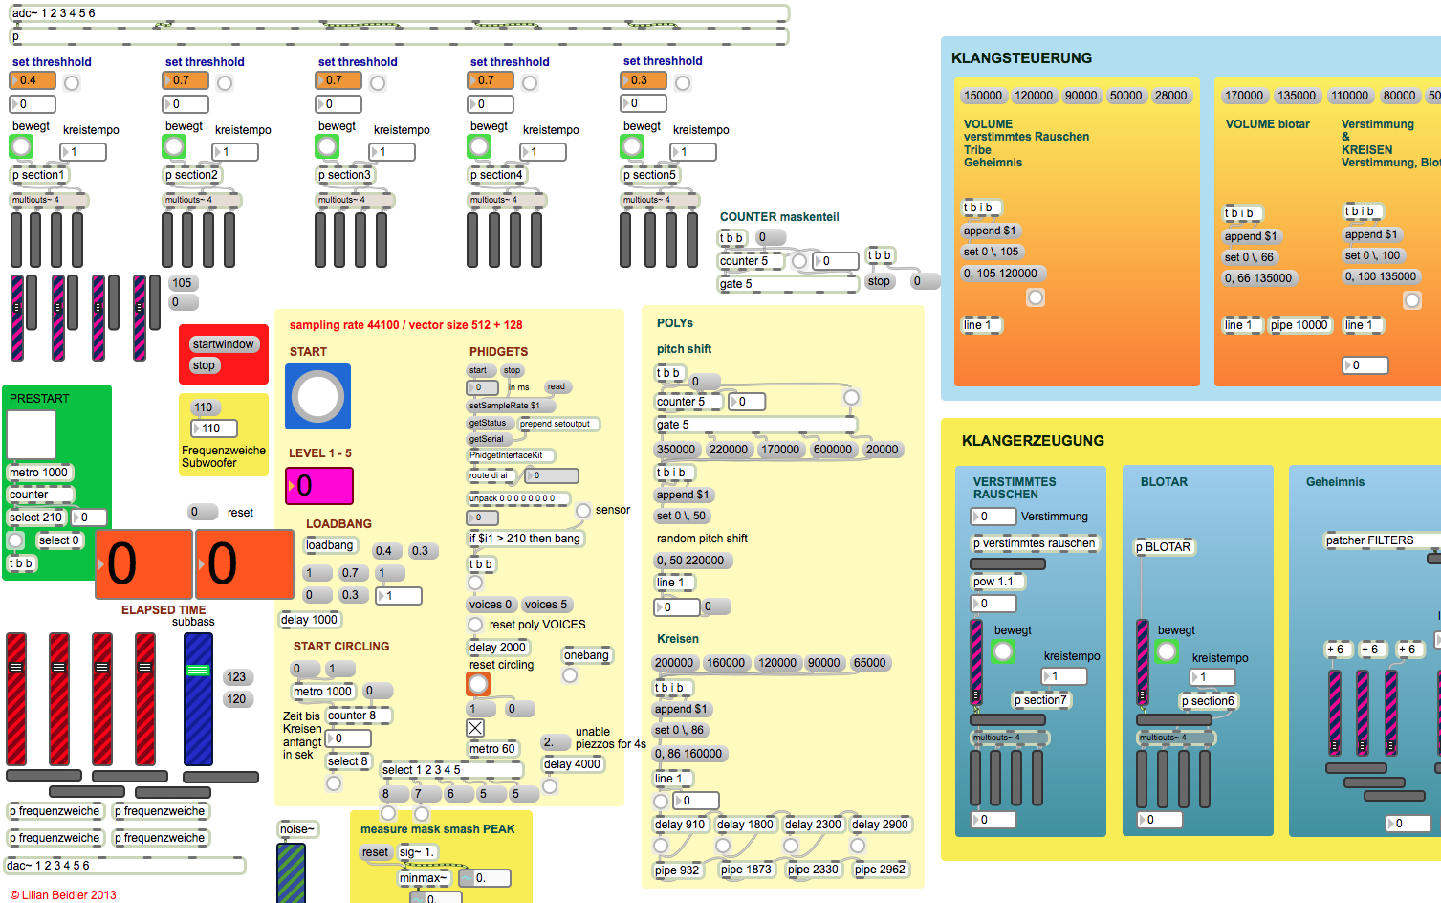Toggle the white PRESTART box

pos(32,434)
